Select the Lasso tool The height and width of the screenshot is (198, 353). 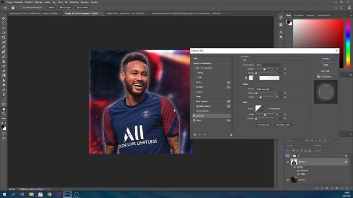click(x=4, y=28)
